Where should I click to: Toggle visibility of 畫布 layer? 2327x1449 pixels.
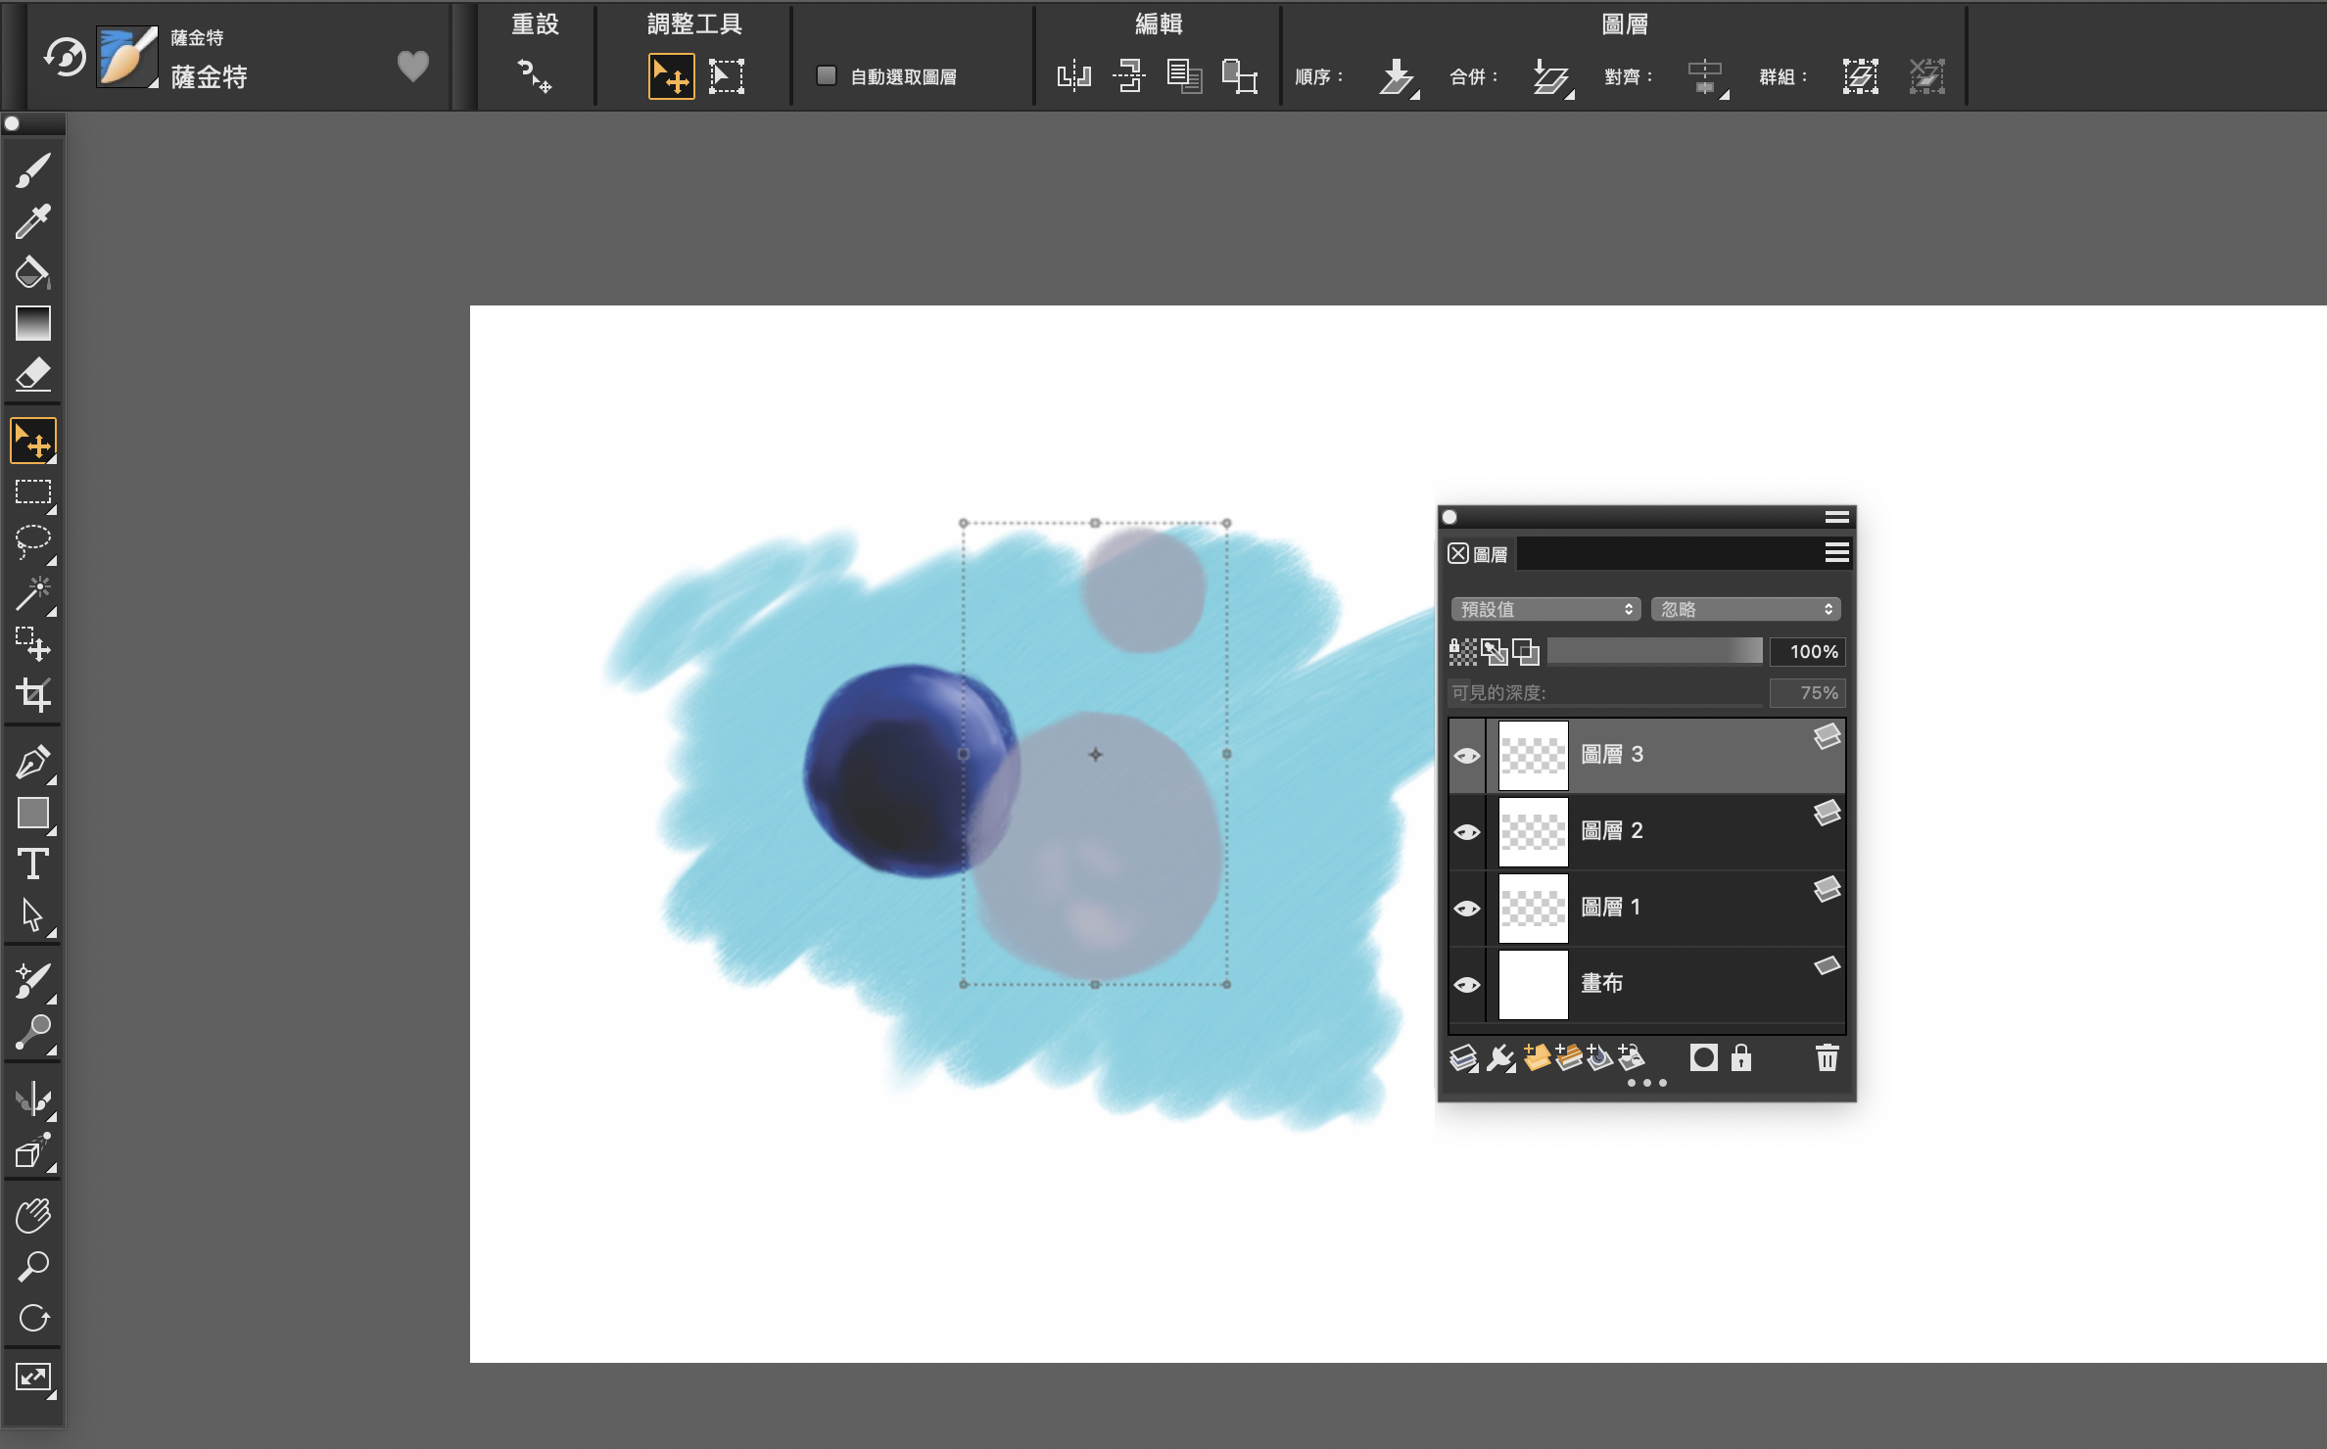[x=1466, y=985]
